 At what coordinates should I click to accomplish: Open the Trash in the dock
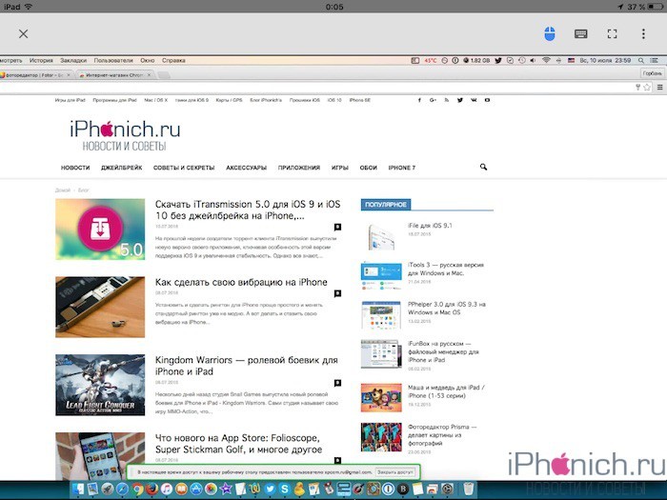[x=469, y=490]
